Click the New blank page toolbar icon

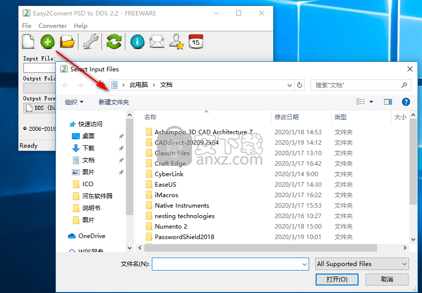tap(28, 42)
